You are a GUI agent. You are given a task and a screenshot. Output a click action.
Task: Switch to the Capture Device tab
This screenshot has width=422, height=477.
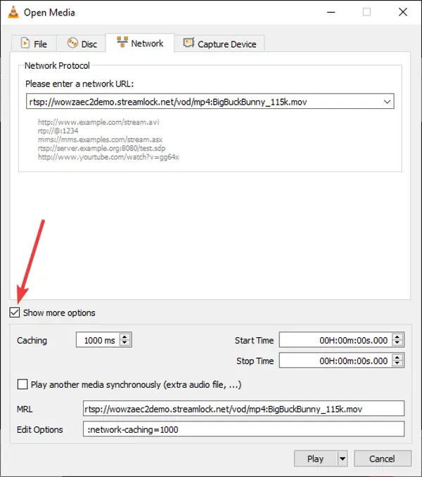[219, 44]
